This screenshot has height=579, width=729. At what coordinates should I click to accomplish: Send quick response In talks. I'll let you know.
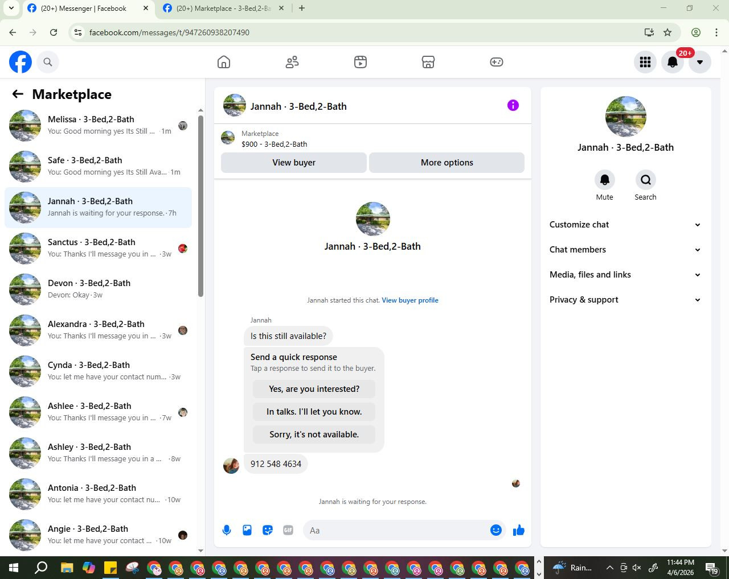314,412
